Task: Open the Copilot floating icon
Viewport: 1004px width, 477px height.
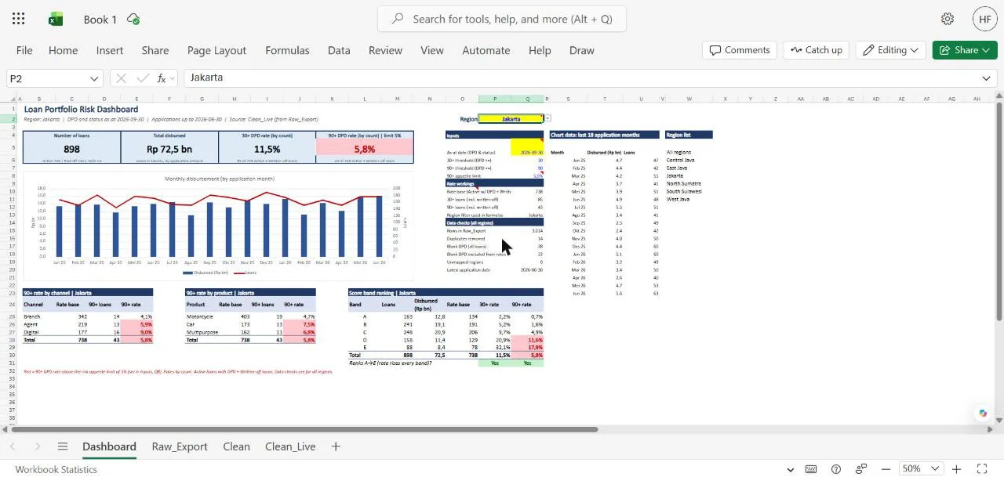Action: click(982, 414)
